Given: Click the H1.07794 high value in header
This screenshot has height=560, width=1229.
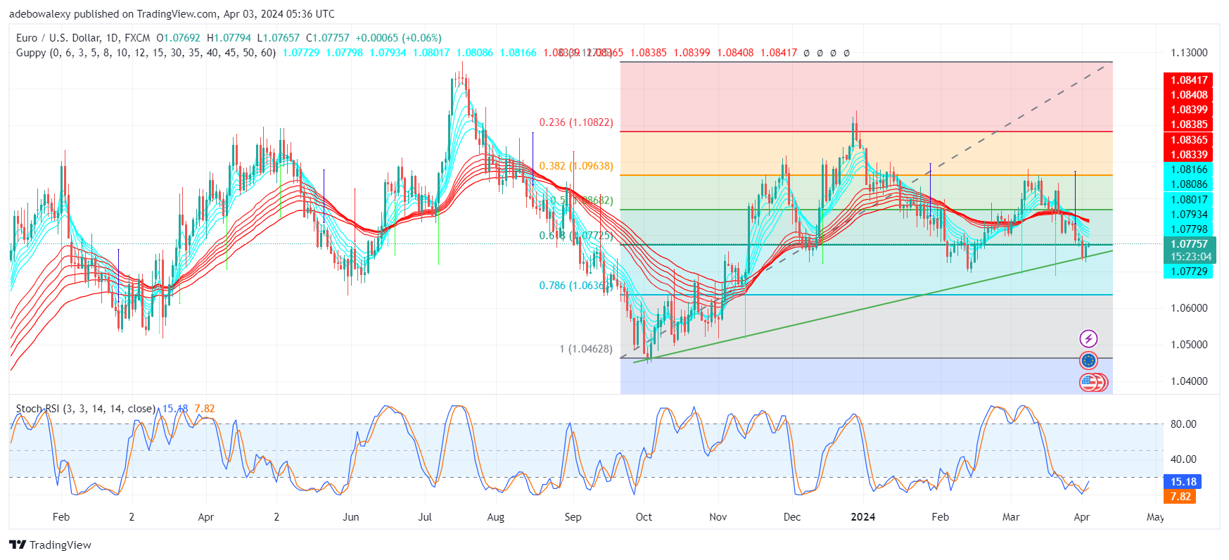Looking at the screenshot, I should 229,38.
